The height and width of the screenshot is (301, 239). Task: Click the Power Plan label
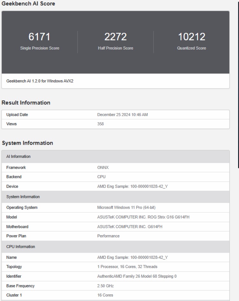coord(16,236)
